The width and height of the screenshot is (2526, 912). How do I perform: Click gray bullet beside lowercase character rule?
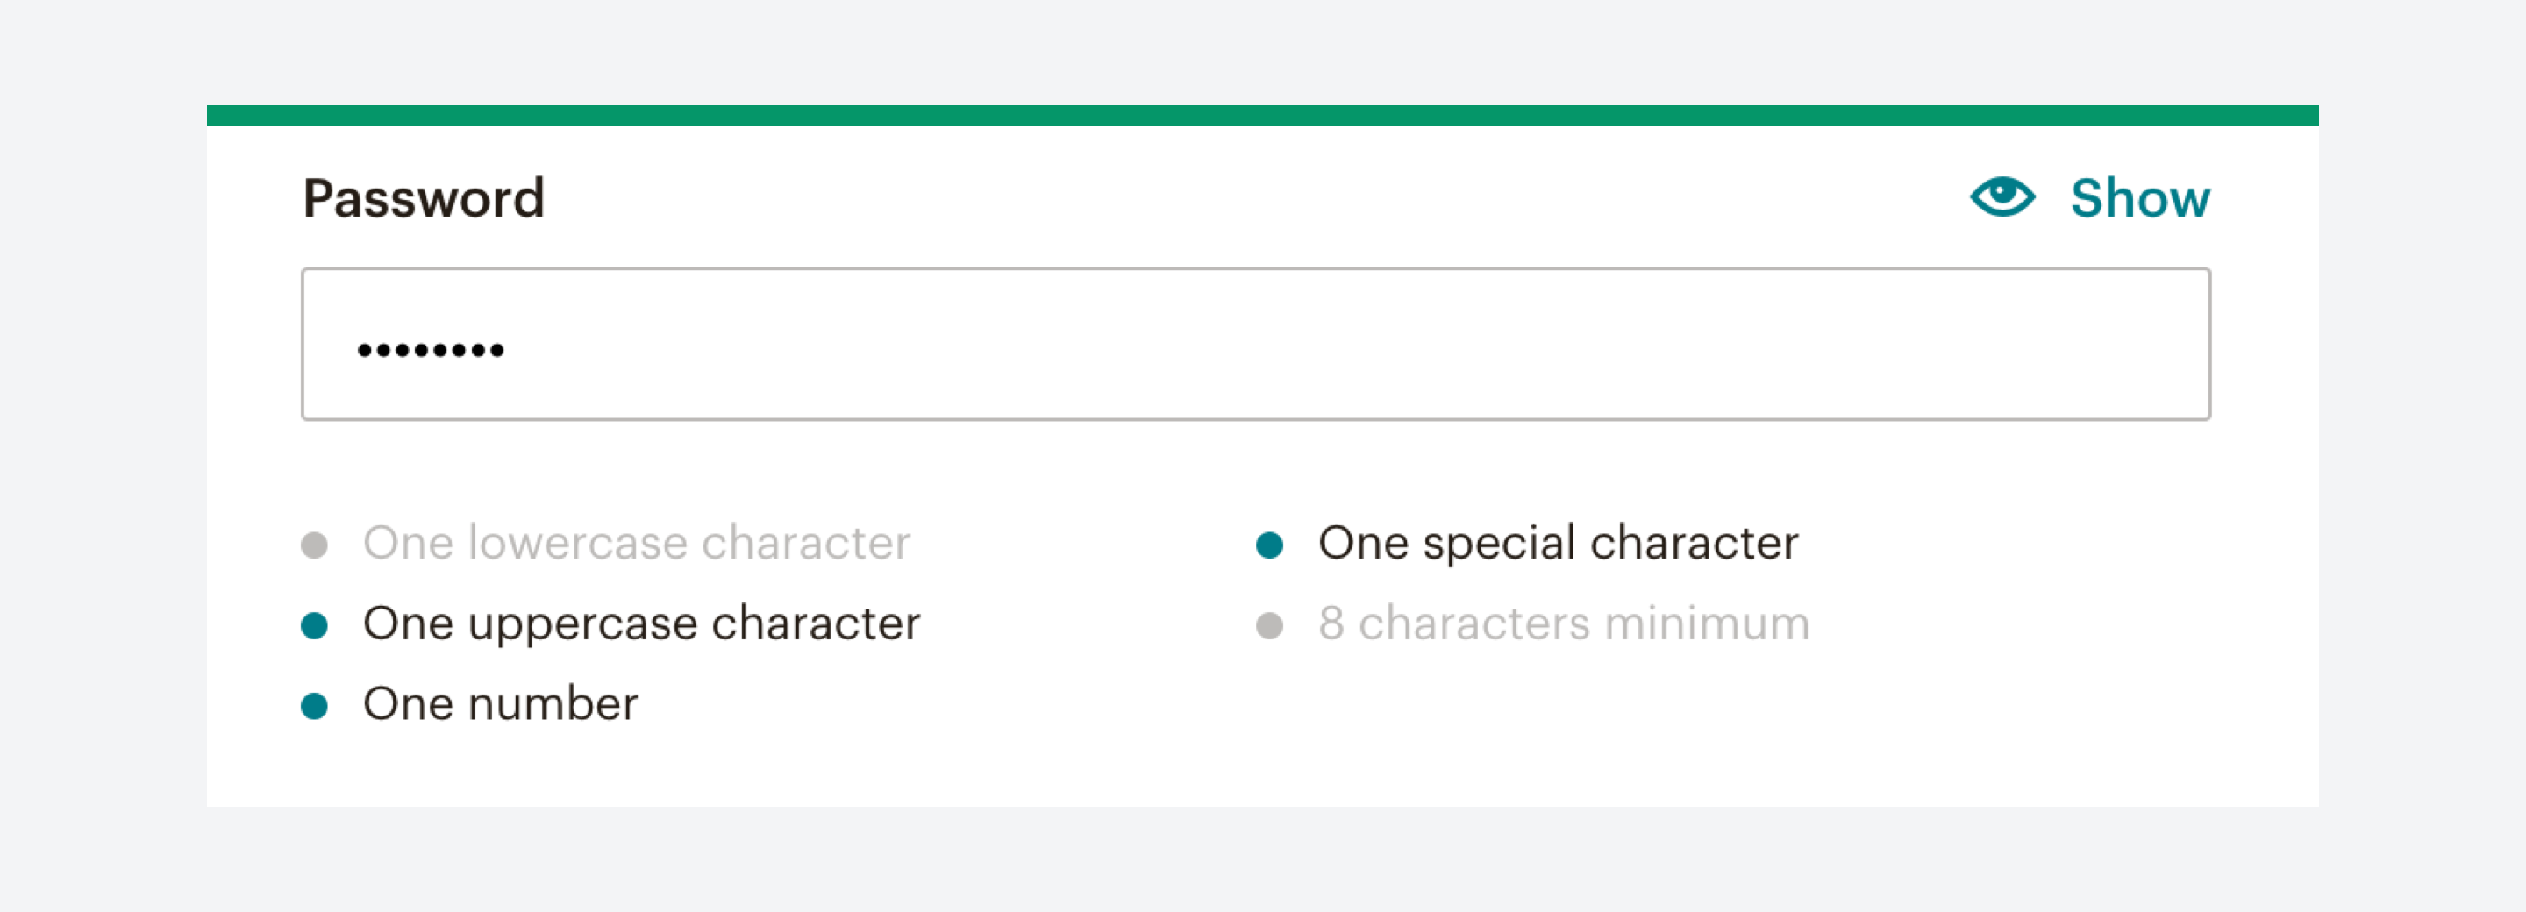click(x=314, y=545)
